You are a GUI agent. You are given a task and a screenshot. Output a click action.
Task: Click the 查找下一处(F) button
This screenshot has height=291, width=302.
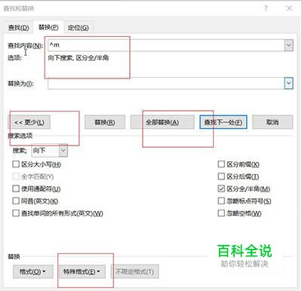(x=223, y=122)
